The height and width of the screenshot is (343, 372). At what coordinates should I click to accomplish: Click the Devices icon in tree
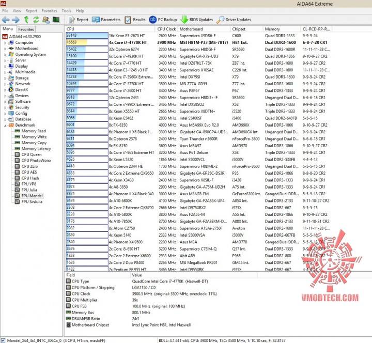coord(11,96)
